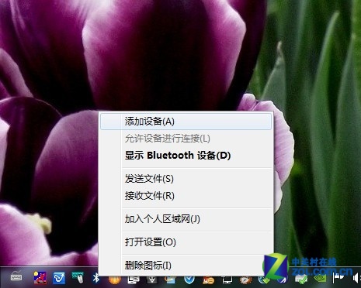361x288 pixels.
Task: Click the on-screen keyboard tray icon
Action: click(x=16, y=277)
